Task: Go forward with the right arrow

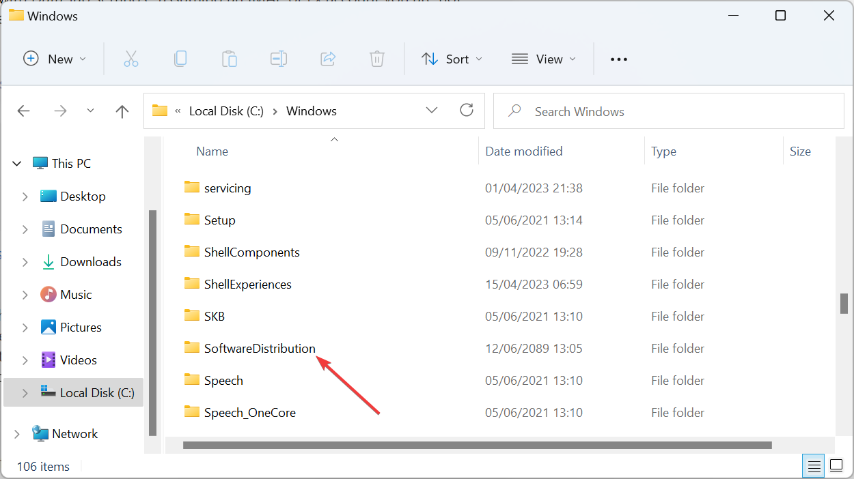Action: click(x=61, y=111)
